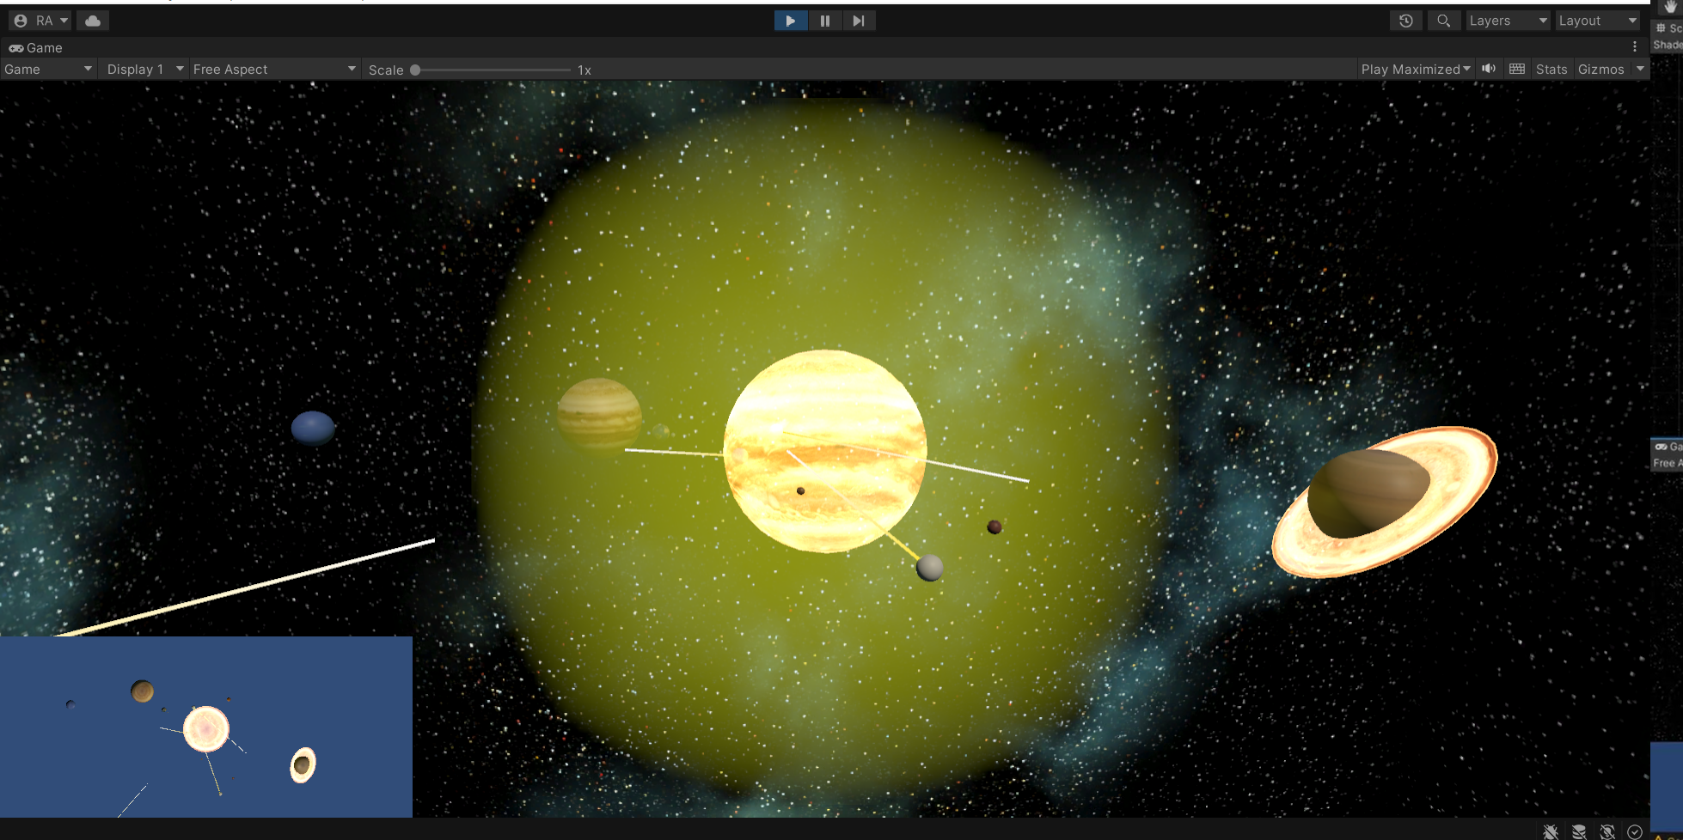
Task: Open Unity Cloud via the cloud icon
Action: 92,20
